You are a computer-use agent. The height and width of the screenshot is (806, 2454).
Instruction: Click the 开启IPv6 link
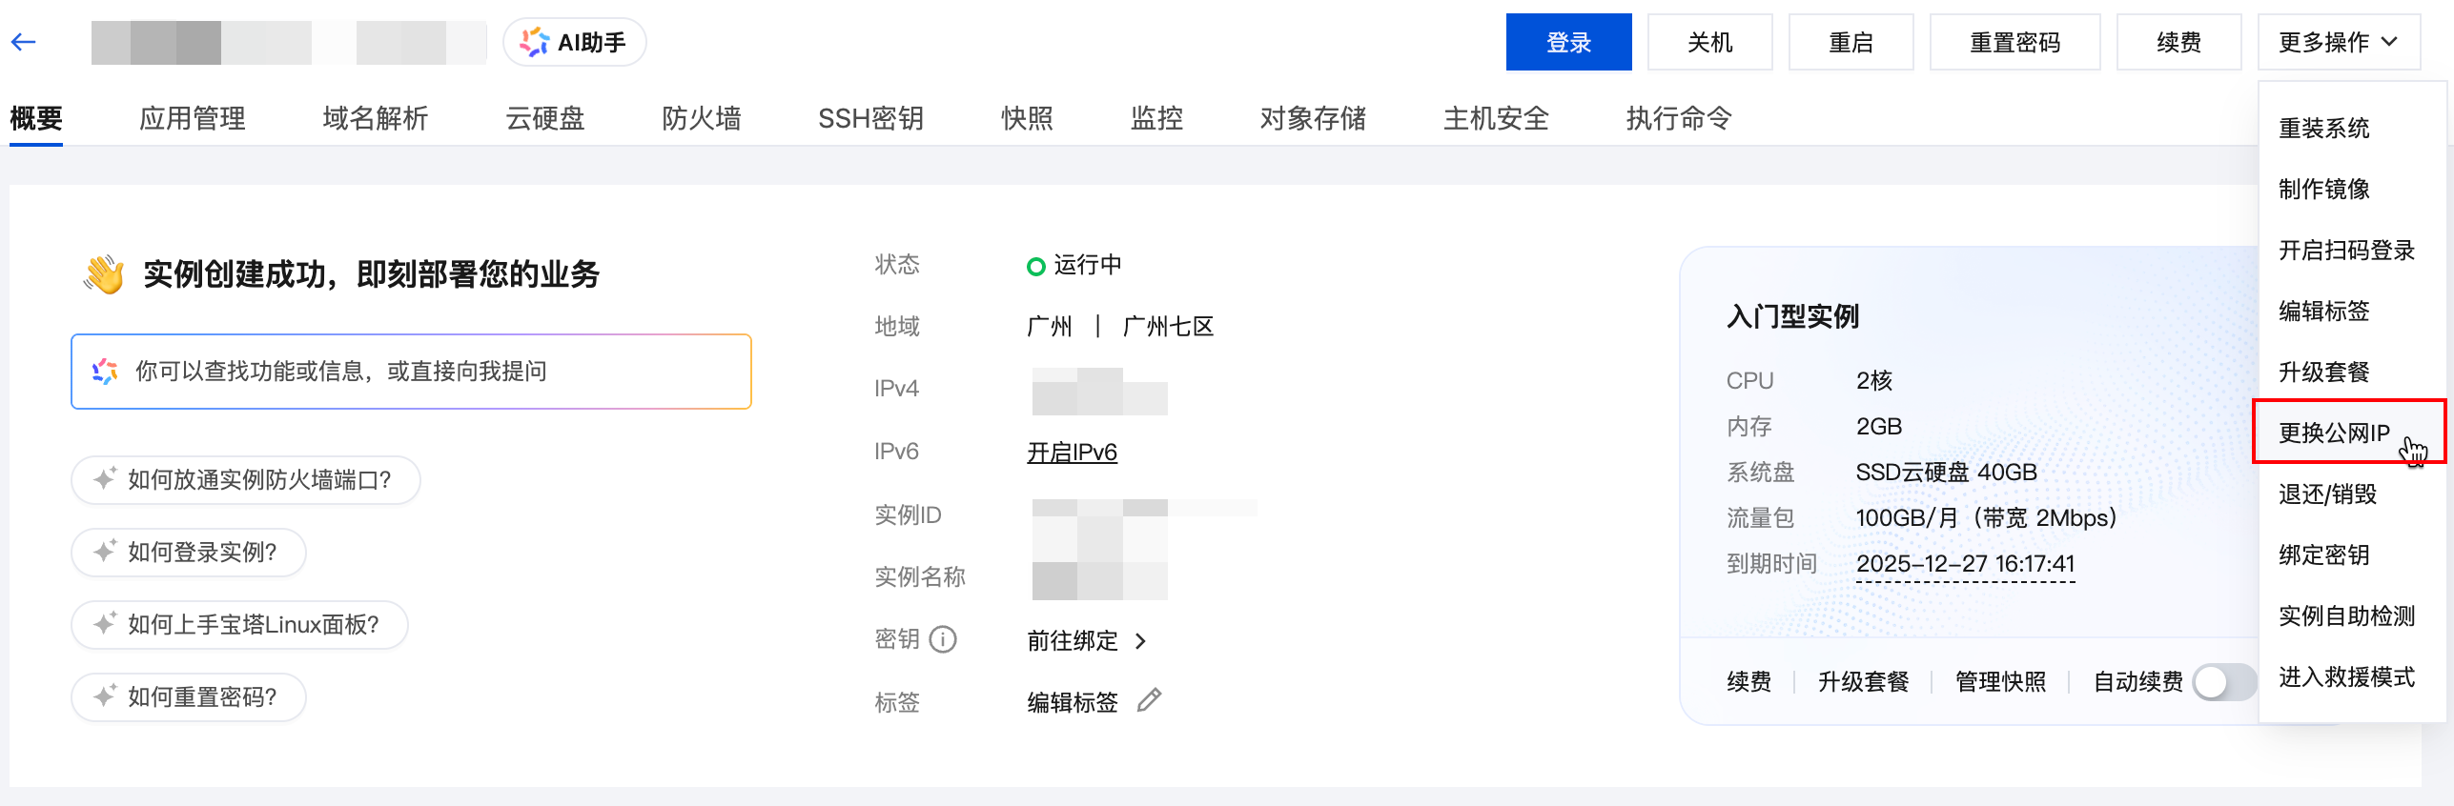pyautogui.click(x=1072, y=452)
